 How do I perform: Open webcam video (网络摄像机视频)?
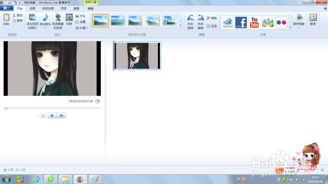pyautogui.click(x=58, y=22)
